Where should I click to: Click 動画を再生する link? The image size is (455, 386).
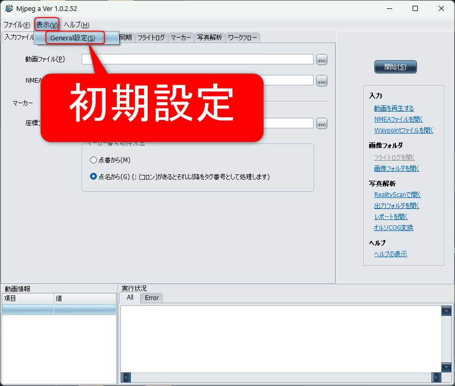[394, 108]
